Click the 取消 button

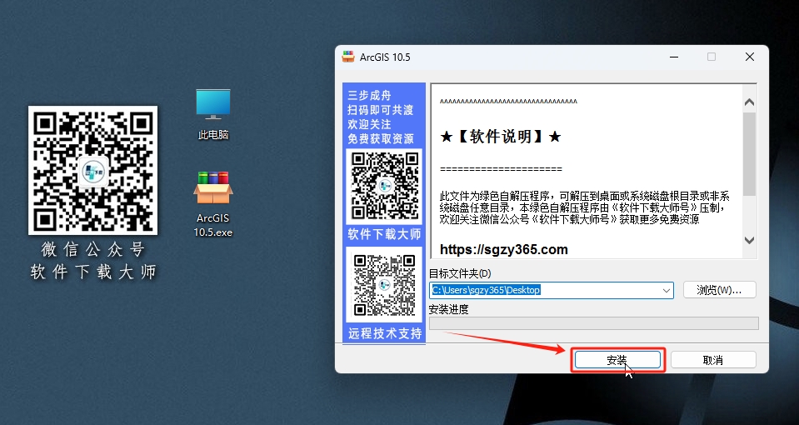tap(713, 360)
